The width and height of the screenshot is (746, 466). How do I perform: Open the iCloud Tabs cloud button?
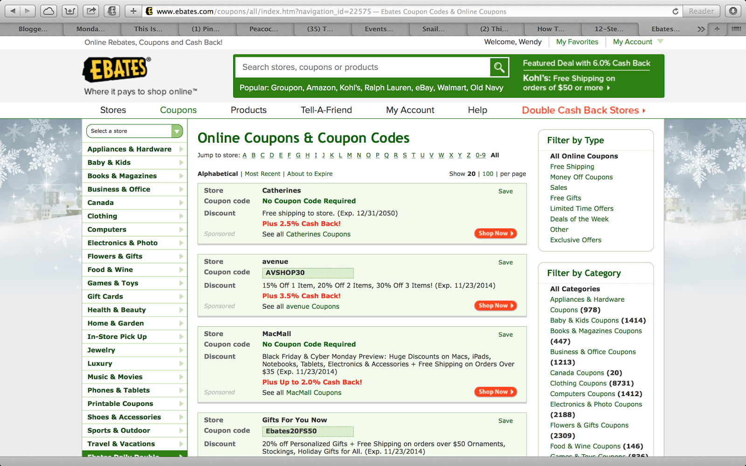48,11
